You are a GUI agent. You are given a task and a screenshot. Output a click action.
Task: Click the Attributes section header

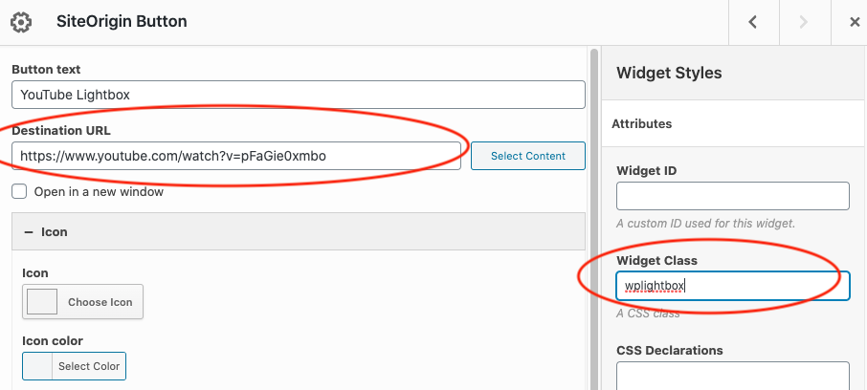click(x=643, y=123)
